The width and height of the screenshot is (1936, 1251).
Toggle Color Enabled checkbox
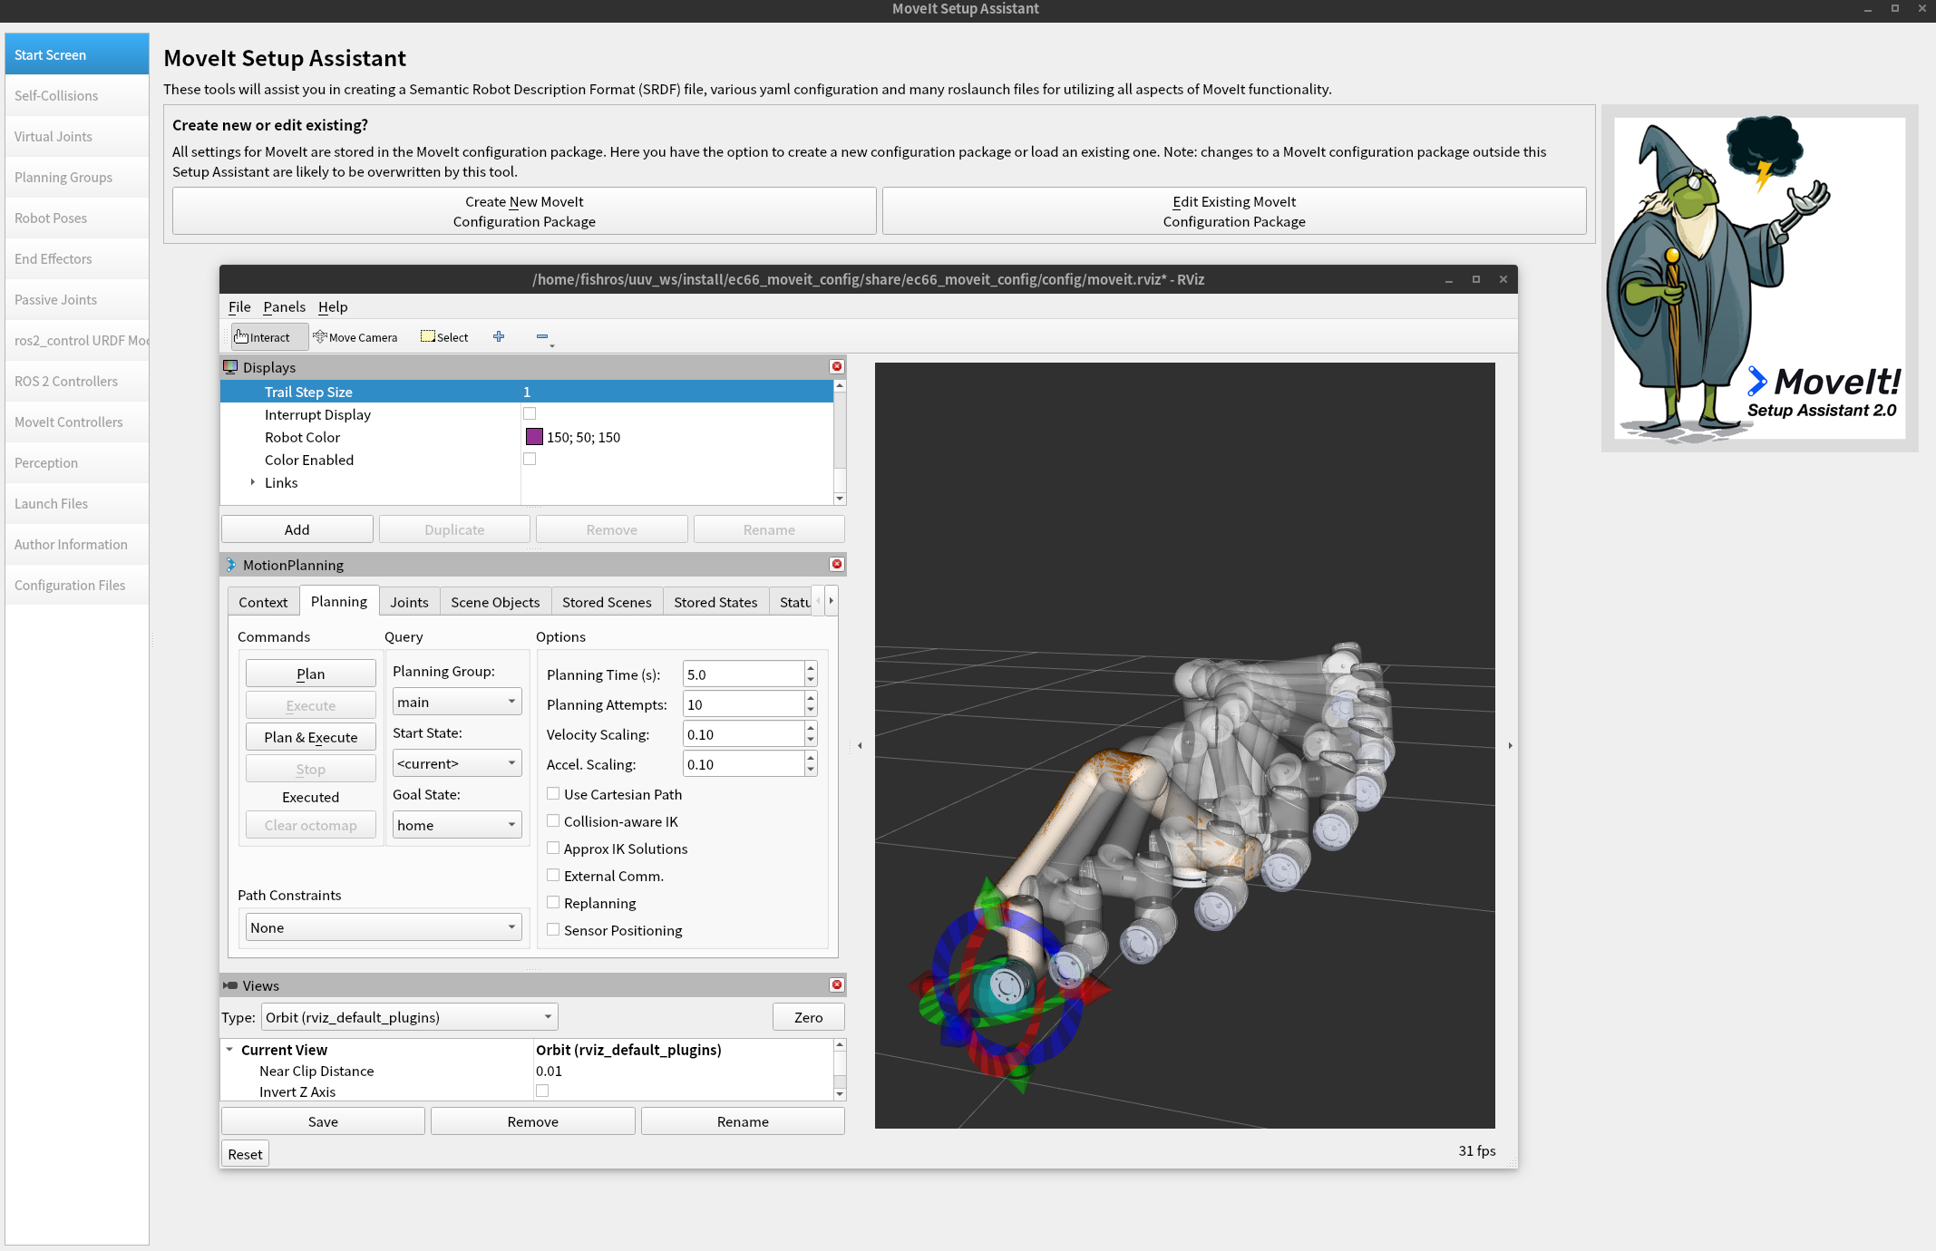click(x=530, y=459)
